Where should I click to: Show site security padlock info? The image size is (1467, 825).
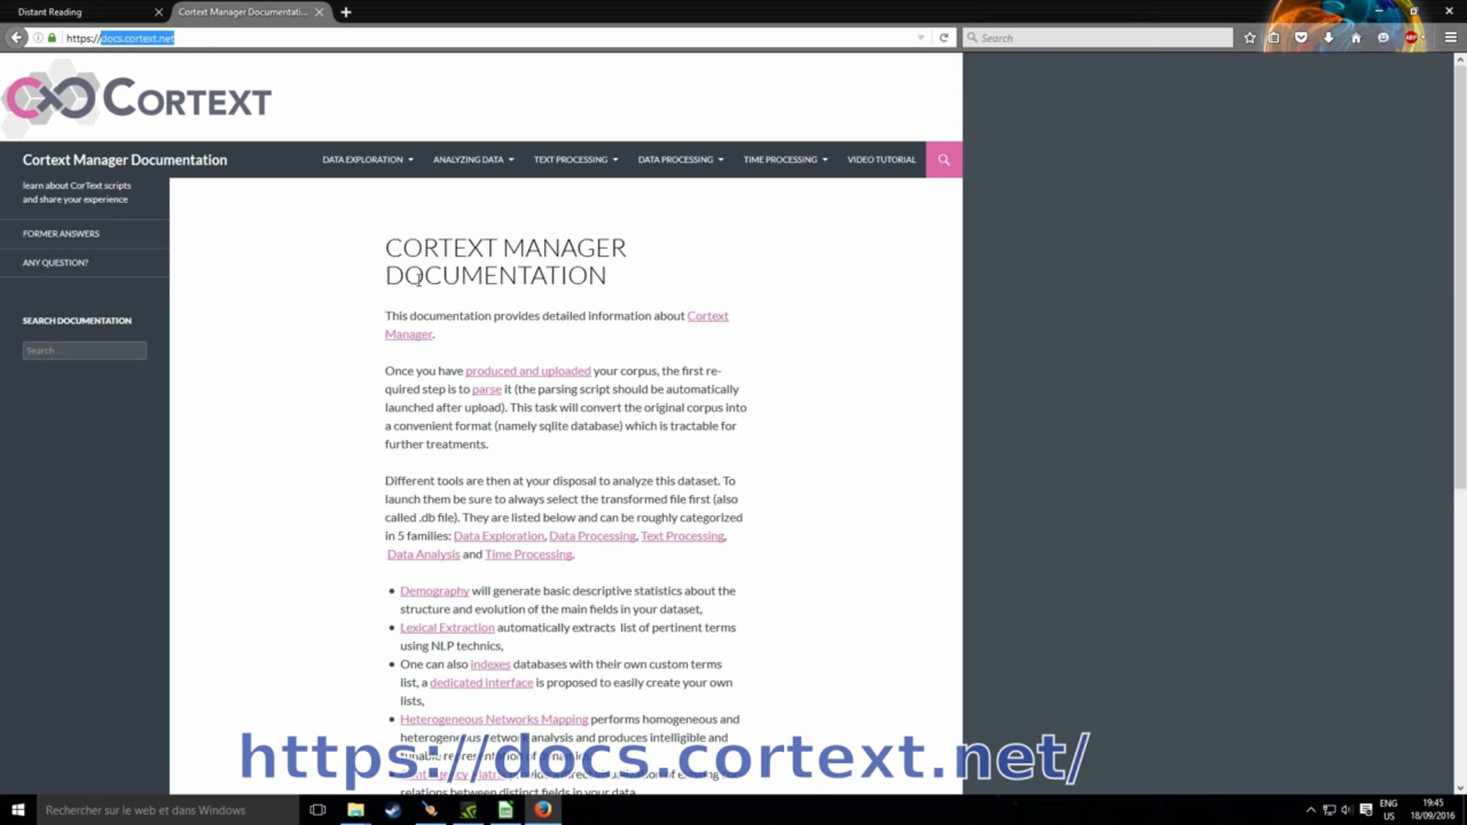click(x=52, y=38)
